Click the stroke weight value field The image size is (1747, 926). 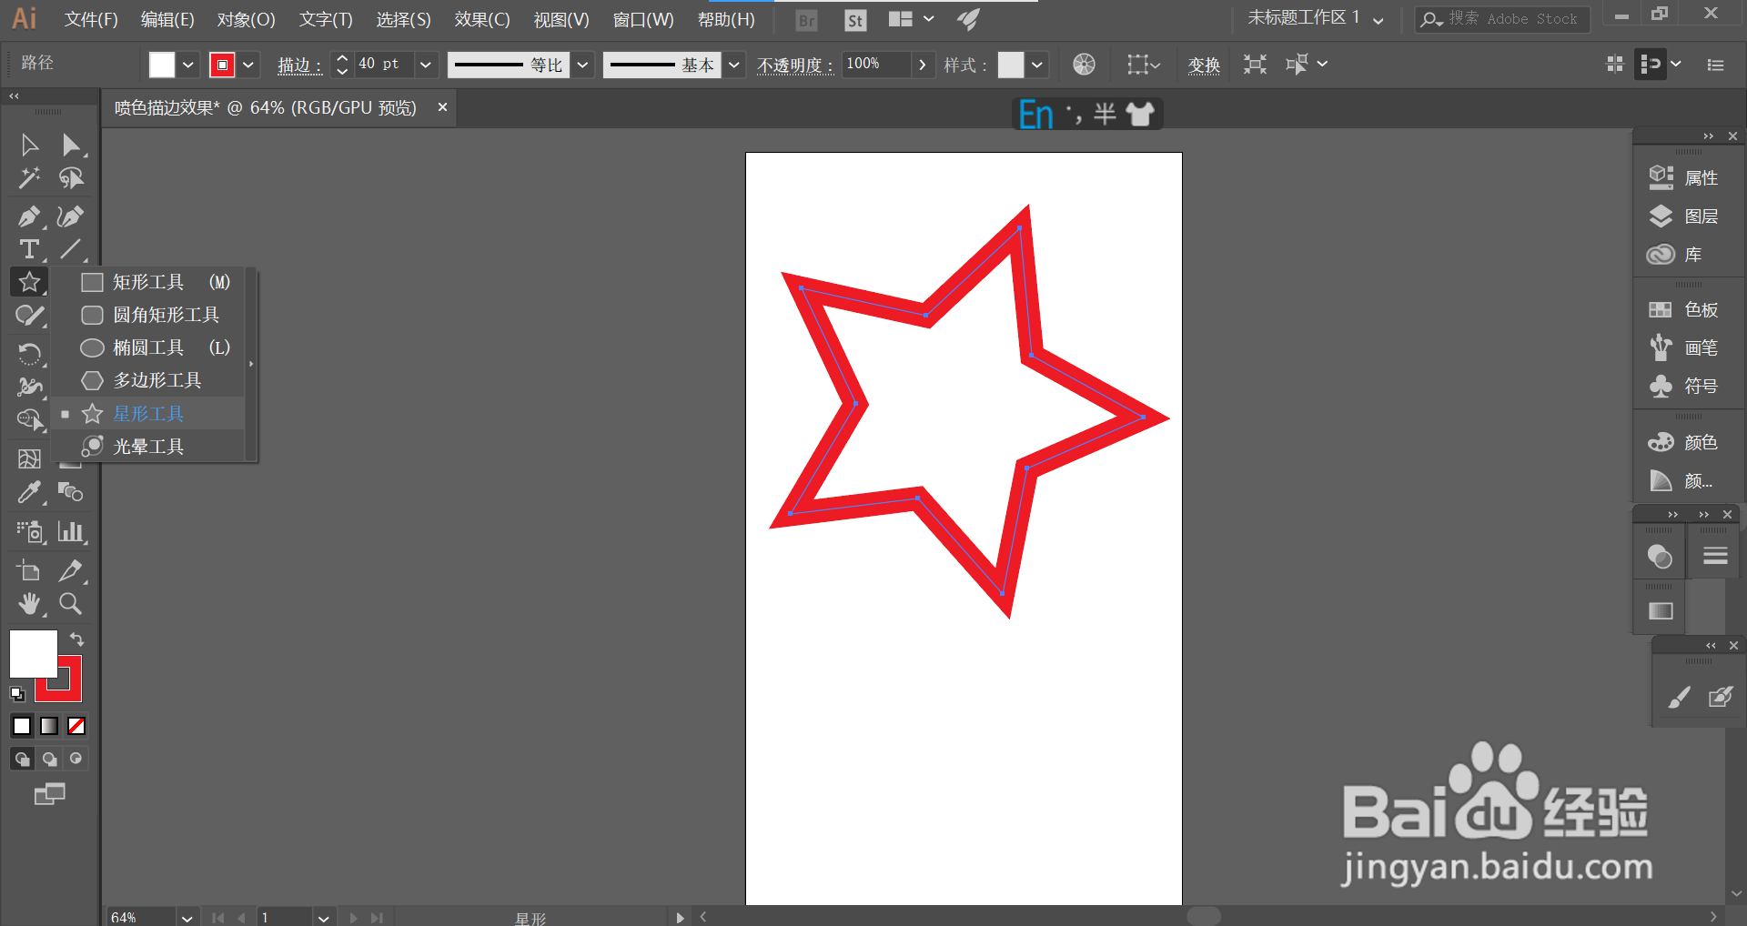click(x=384, y=65)
